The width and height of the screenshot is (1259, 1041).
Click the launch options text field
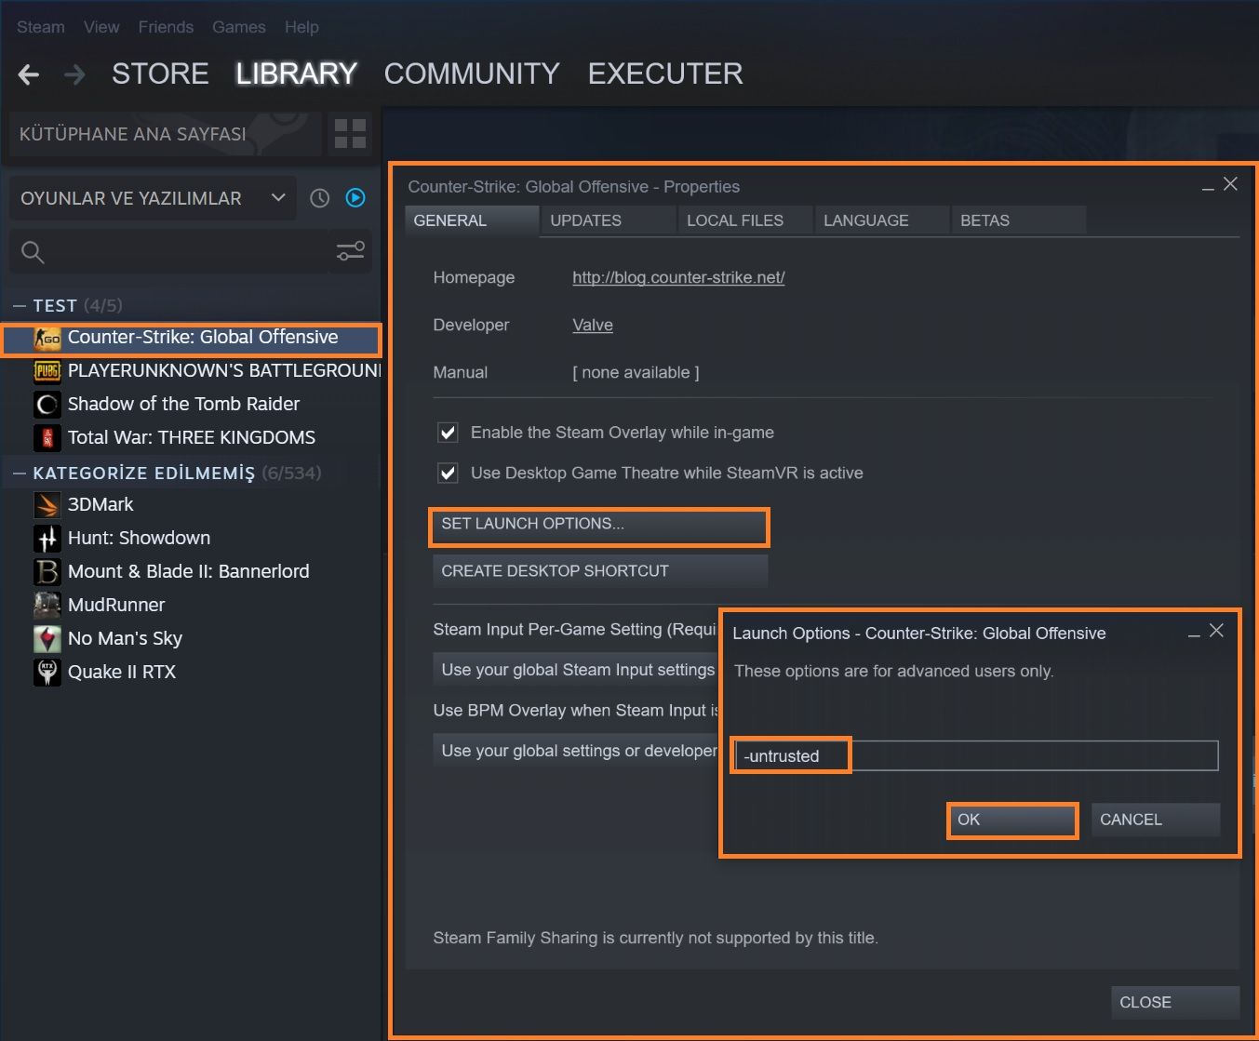pyautogui.click(x=976, y=755)
